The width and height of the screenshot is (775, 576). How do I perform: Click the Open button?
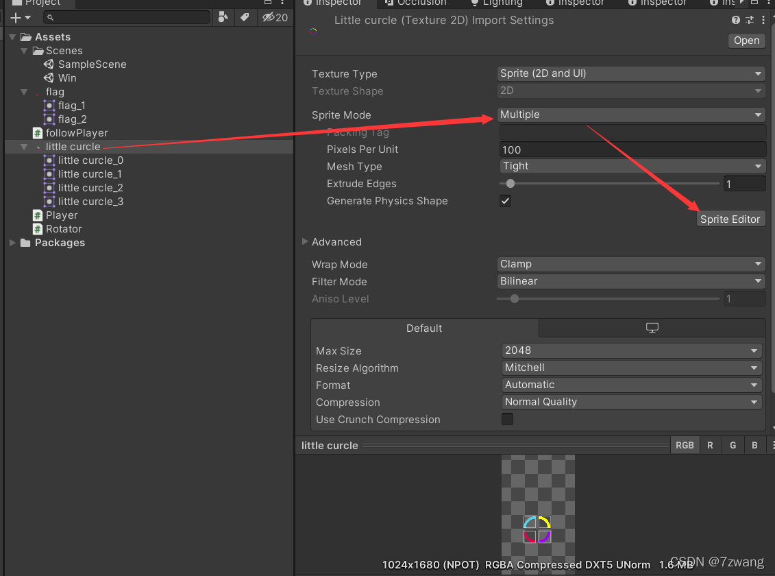click(x=746, y=40)
